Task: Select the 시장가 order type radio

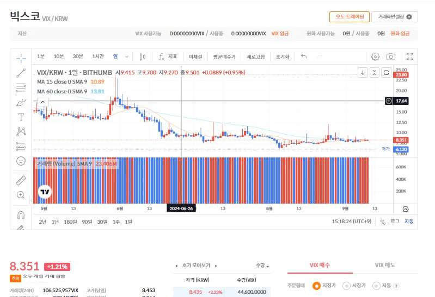Action: tap(346, 286)
